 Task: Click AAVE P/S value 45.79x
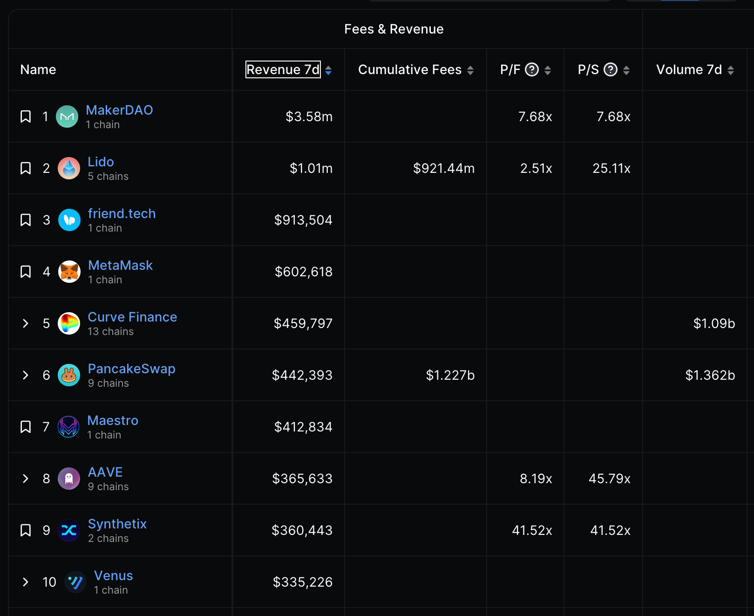coord(610,479)
